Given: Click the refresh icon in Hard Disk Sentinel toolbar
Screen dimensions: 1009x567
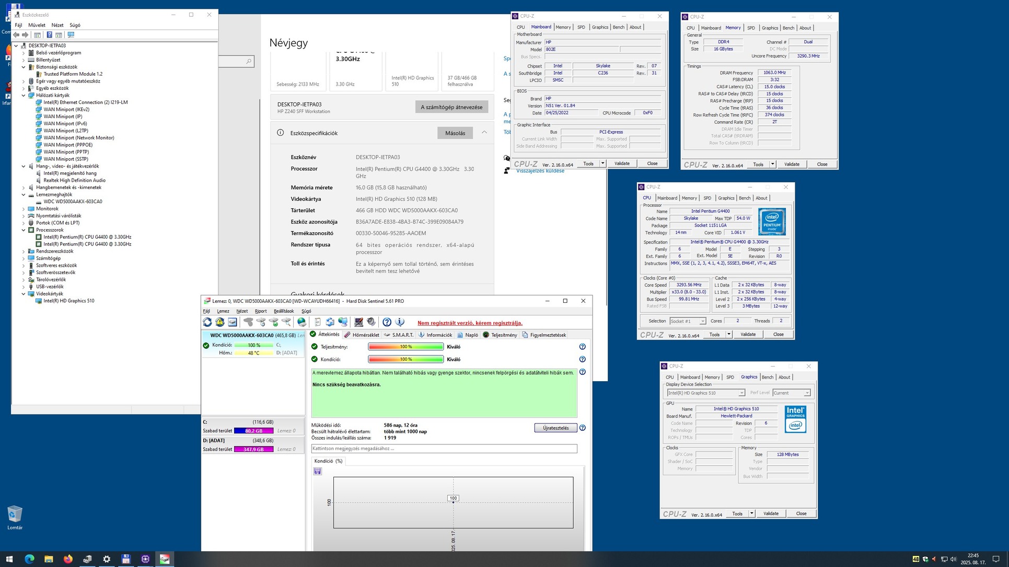Looking at the screenshot, I should point(207,322).
